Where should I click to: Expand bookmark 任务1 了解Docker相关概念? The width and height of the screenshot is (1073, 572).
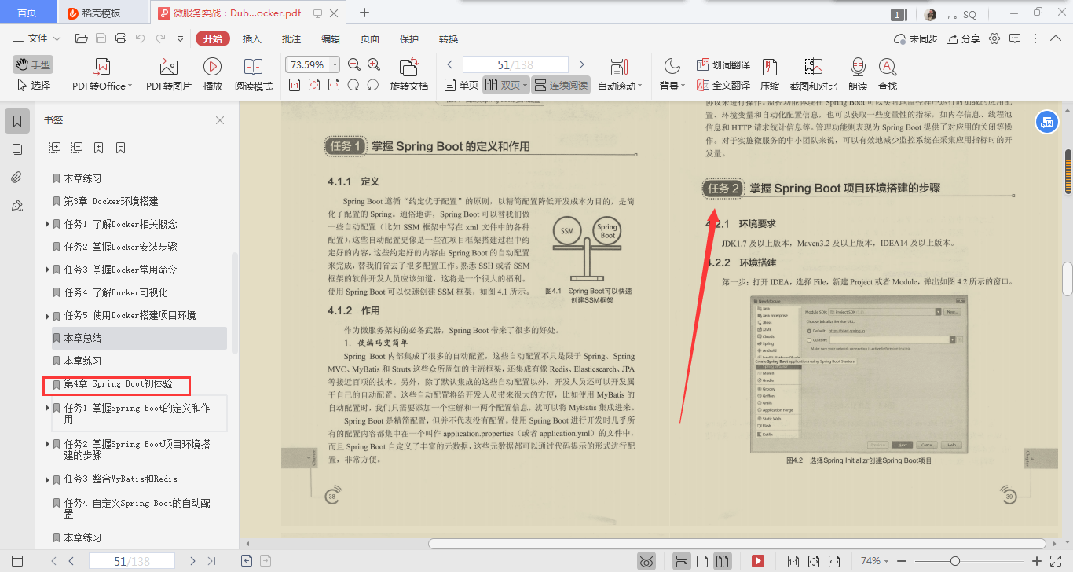click(x=48, y=225)
